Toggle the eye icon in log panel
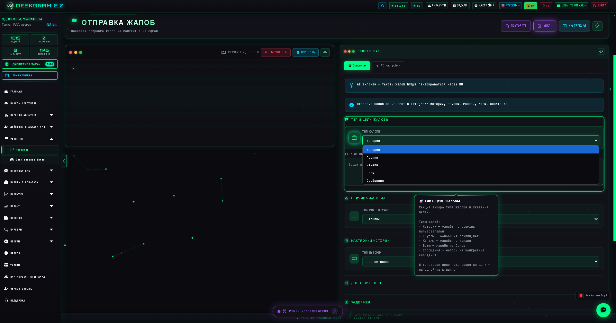 coord(325,52)
